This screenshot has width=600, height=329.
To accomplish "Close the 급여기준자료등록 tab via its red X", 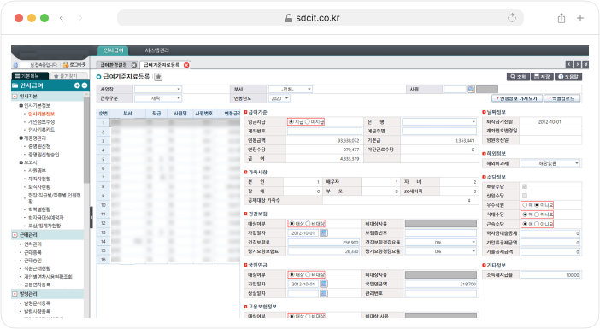I will point(186,65).
